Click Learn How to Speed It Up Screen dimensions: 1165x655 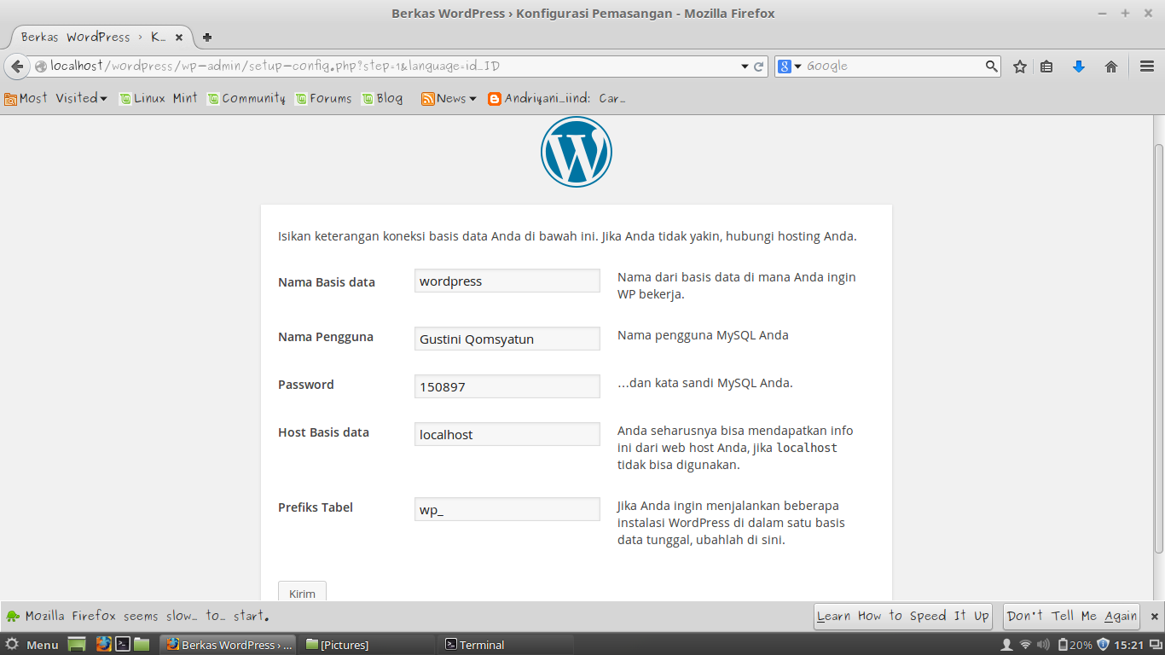[903, 616]
